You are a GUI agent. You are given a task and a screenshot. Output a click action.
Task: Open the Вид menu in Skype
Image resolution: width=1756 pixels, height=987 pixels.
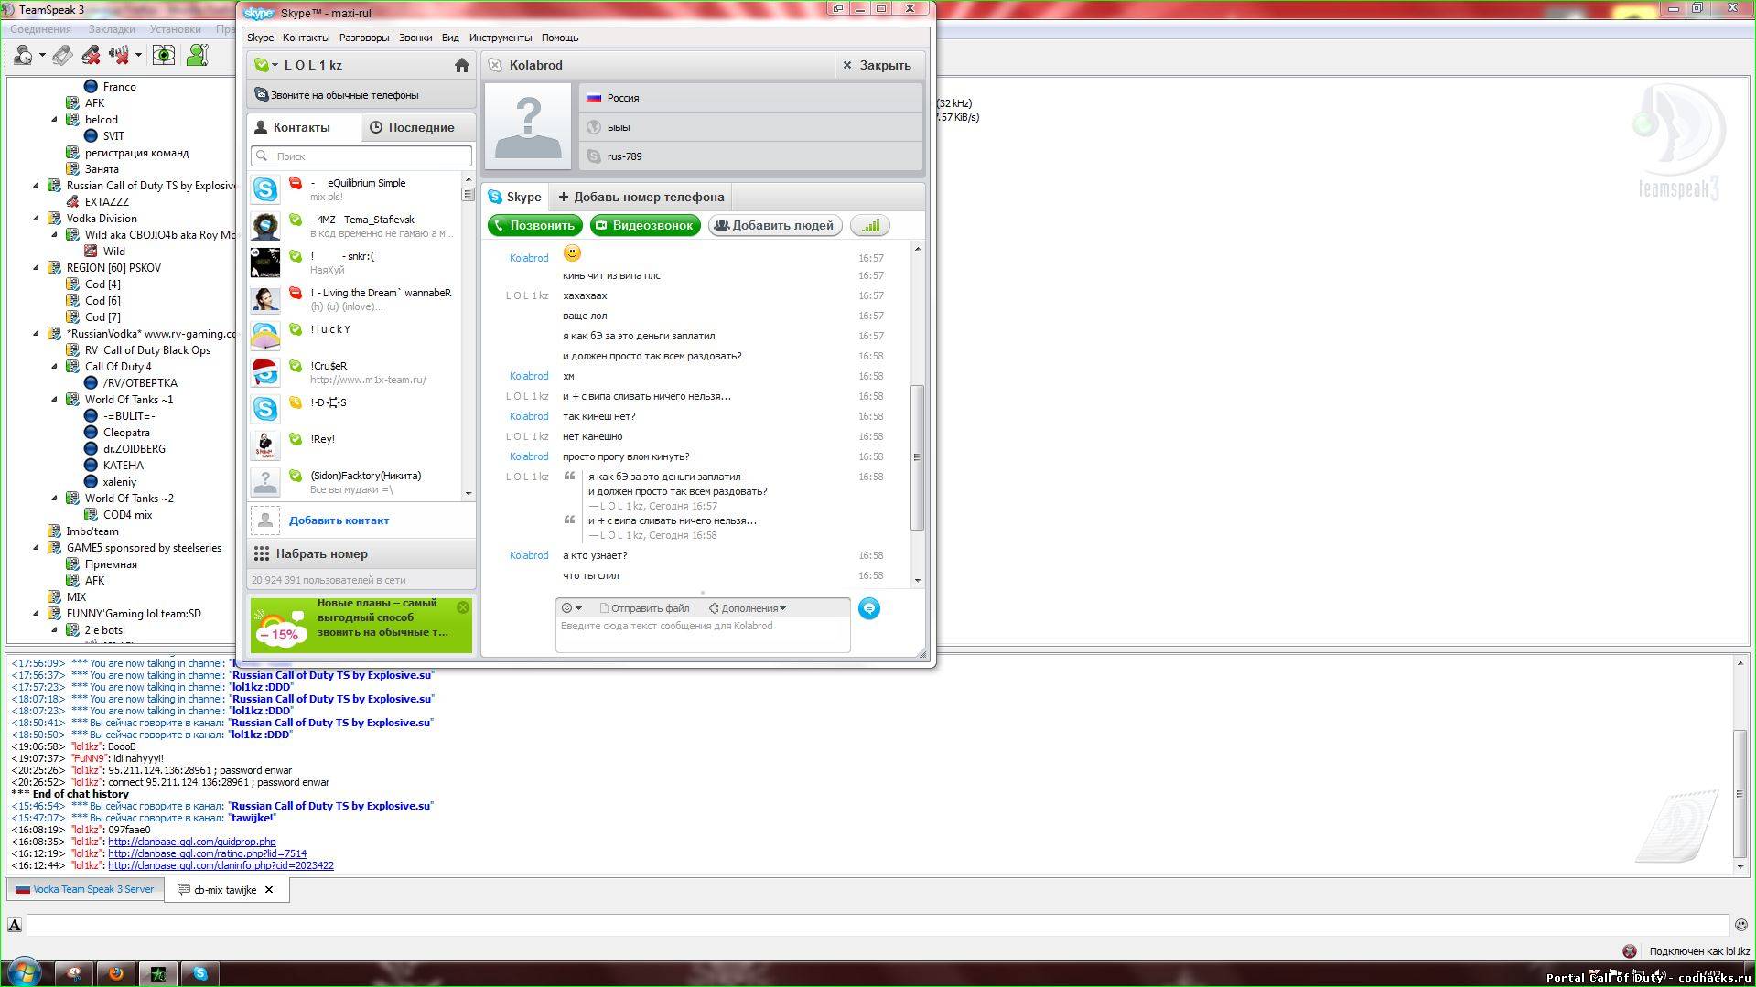450,38
